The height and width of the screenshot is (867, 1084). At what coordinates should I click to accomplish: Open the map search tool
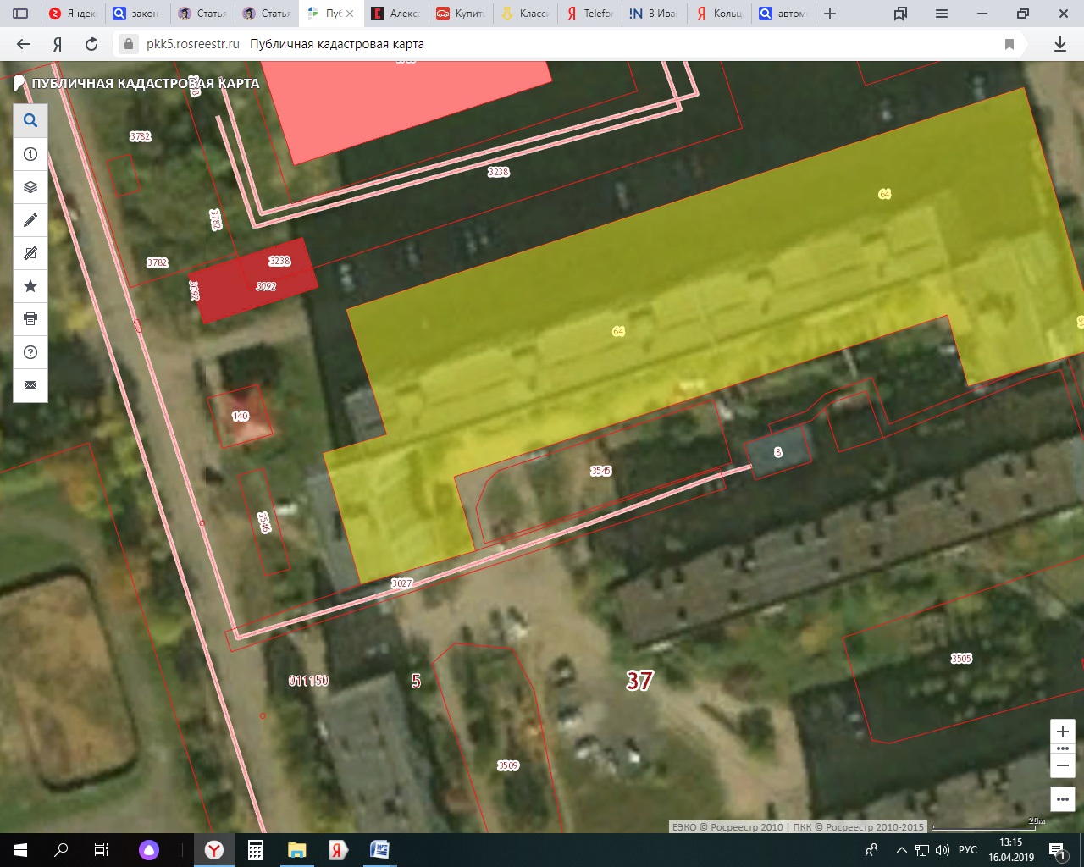pyautogui.click(x=30, y=120)
